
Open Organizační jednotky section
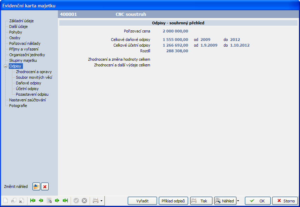tap(27, 55)
